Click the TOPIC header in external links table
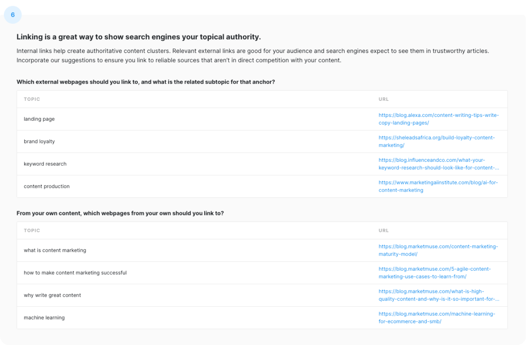 32,99
